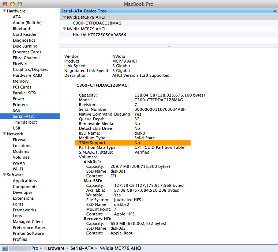Click Serial-ATA in the bottom path bar

[83, 248]
